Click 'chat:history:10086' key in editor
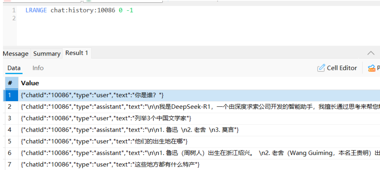Viewport: 380px width, 170px height. click(x=83, y=11)
